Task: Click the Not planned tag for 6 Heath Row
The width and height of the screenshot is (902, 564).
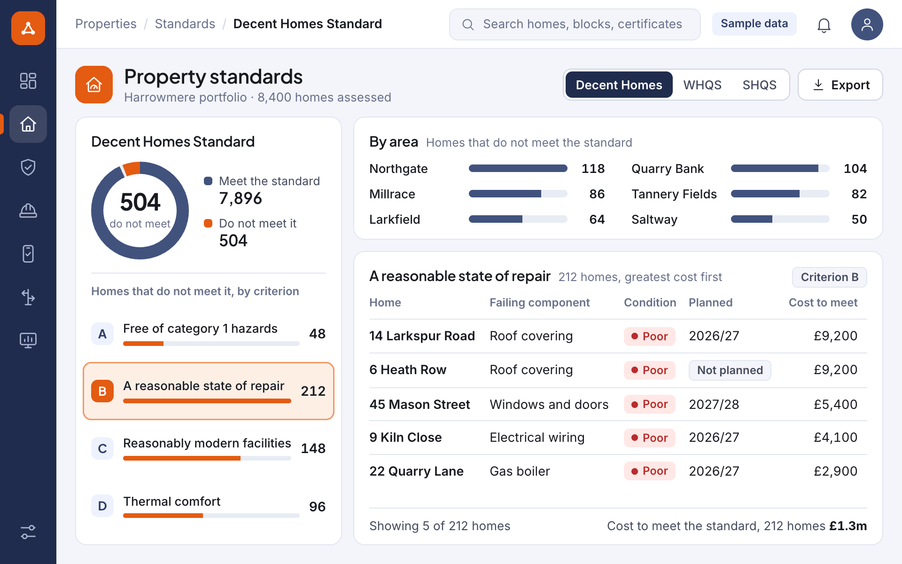Action: tap(730, 370)
